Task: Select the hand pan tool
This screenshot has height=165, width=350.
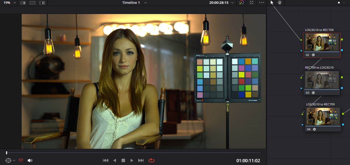Action: pyautogui.click(x=280, y=2)
